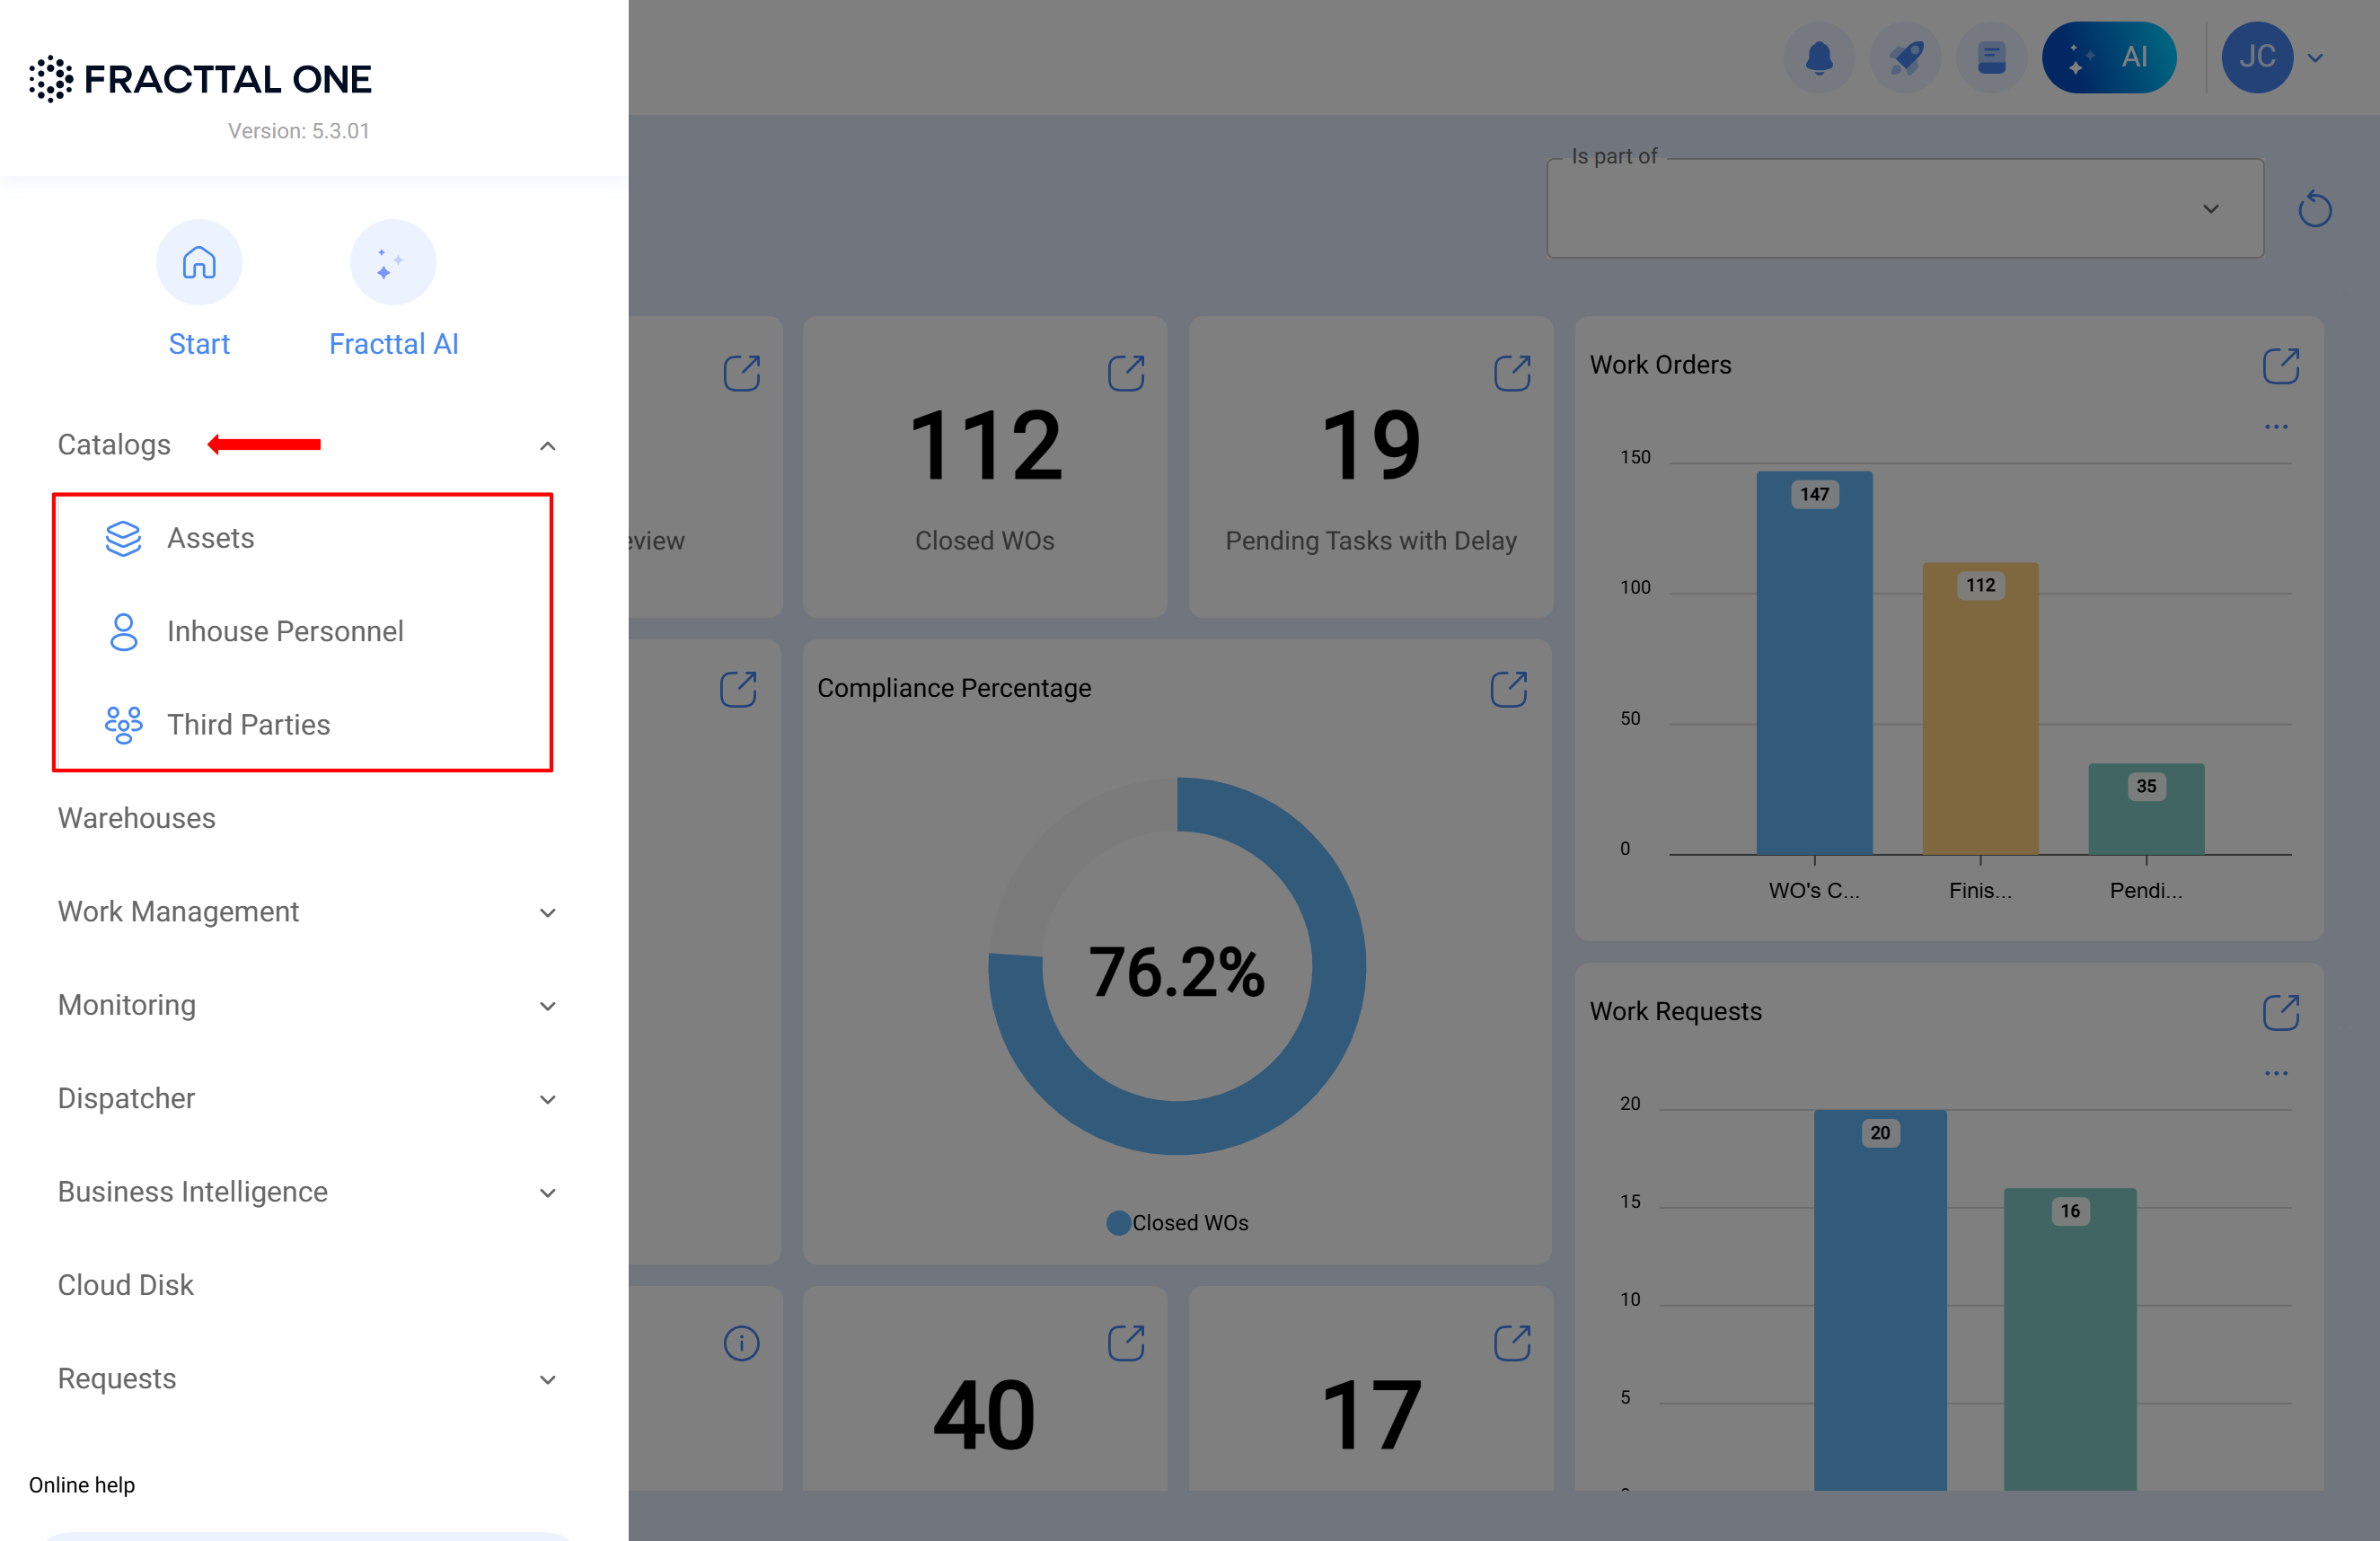Click the rocket icon in header
Viewport: 2380px width, 1541px height.
click(1905, 57)
